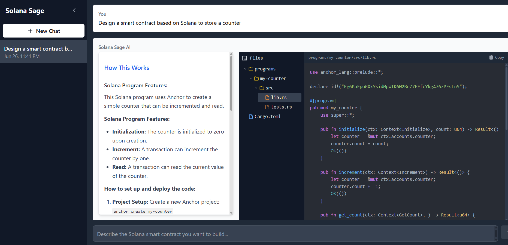Click the explanation panel scroll-up arrow

point(231,54)
